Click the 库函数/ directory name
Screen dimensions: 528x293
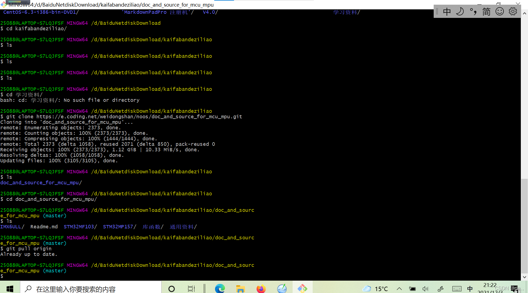coord(153,227)
